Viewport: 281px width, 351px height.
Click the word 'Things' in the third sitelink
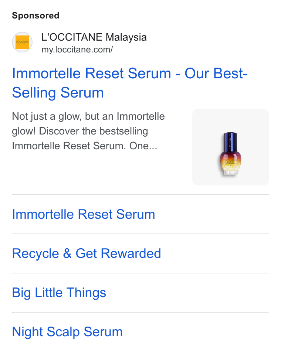coord(86,293)
